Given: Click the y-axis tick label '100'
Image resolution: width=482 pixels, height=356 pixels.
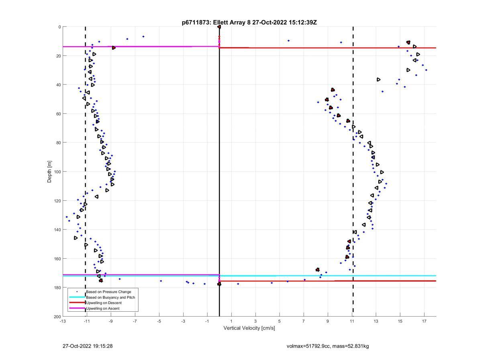Looking at the screenshot, I should (57, 172).
